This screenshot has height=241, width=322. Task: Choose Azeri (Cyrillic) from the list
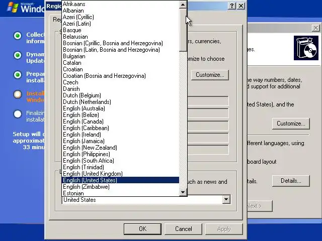coord(120,17)
